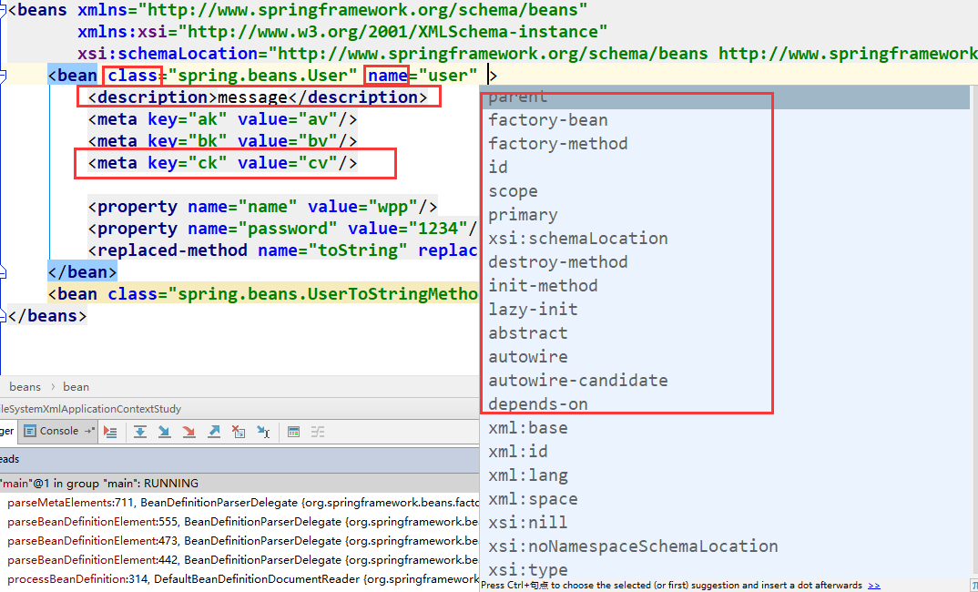The height and width of the screenshot is (592, 978).
Task: Click the property line named "password"
Action: coord(284,229)
